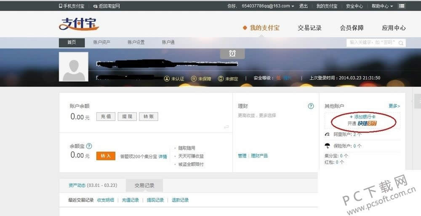Open the 手机支付宝 mobile link

pyautogui.click(x=72, y=6)
